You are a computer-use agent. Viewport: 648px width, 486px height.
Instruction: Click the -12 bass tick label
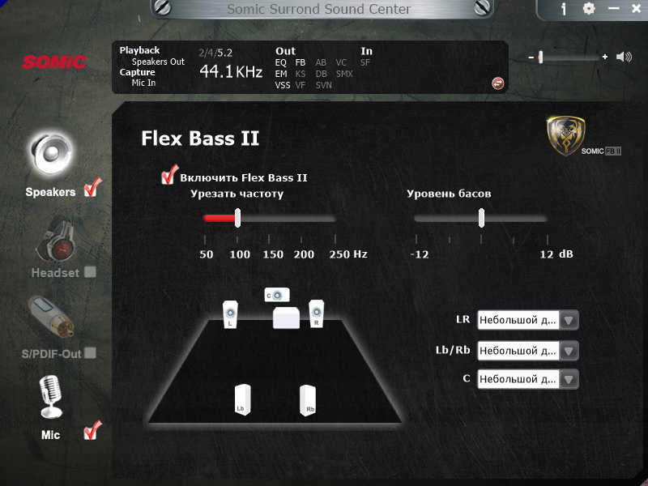point(420,254)
